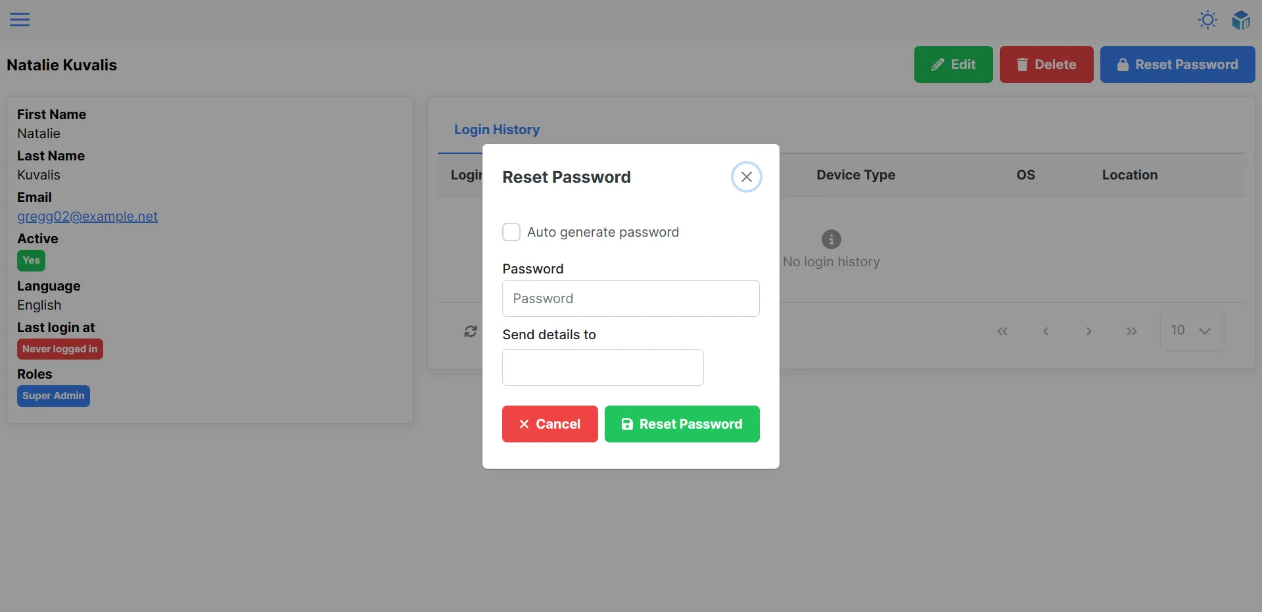This screenshot has width=1262, height=612.
Task: Refresh the login history table
Action: [x=471, y=331]
